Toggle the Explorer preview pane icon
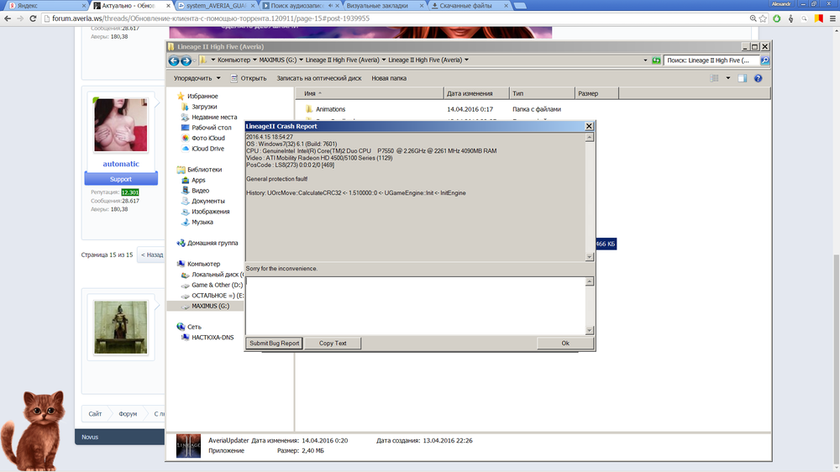This screenshot has height=472, width=840. pyautogui.click(x=742, y=78)
